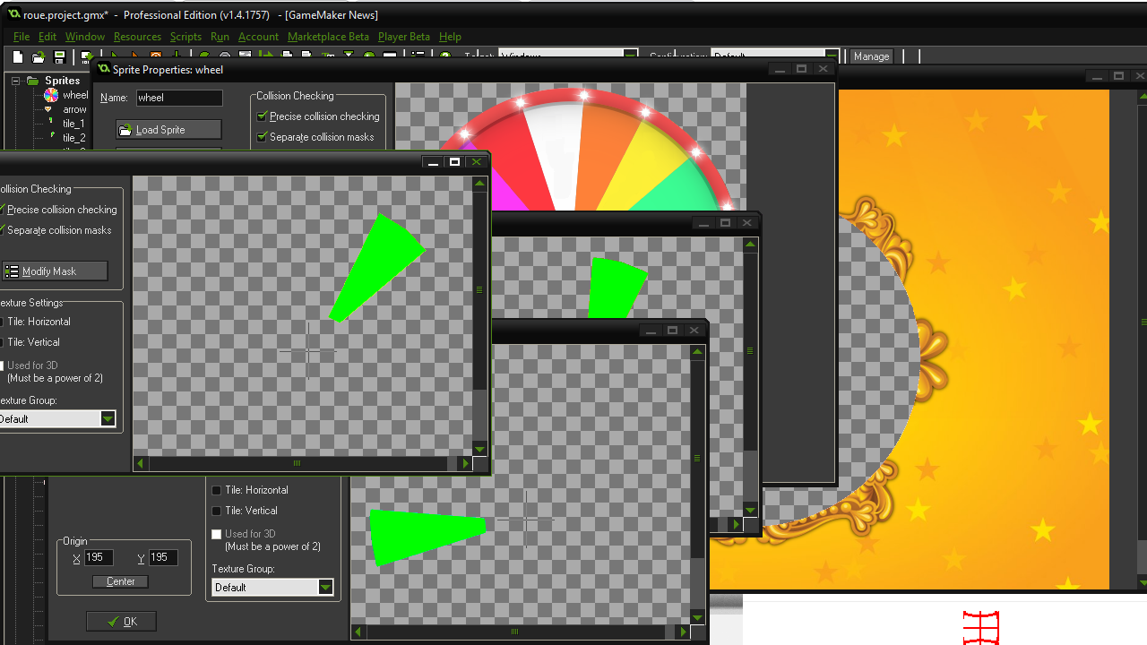Click the Open project folder icon

39,56
